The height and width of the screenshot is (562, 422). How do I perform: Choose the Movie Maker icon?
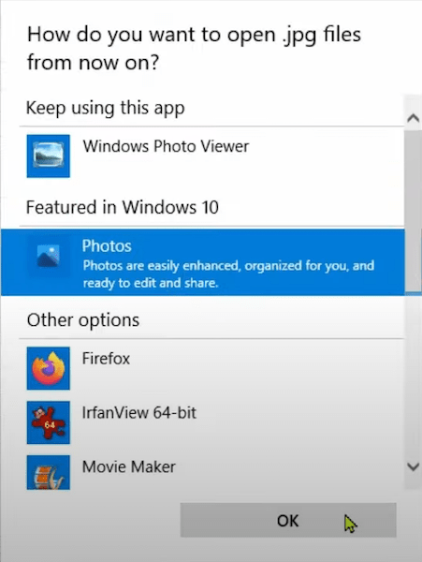(x=49, y=472)
